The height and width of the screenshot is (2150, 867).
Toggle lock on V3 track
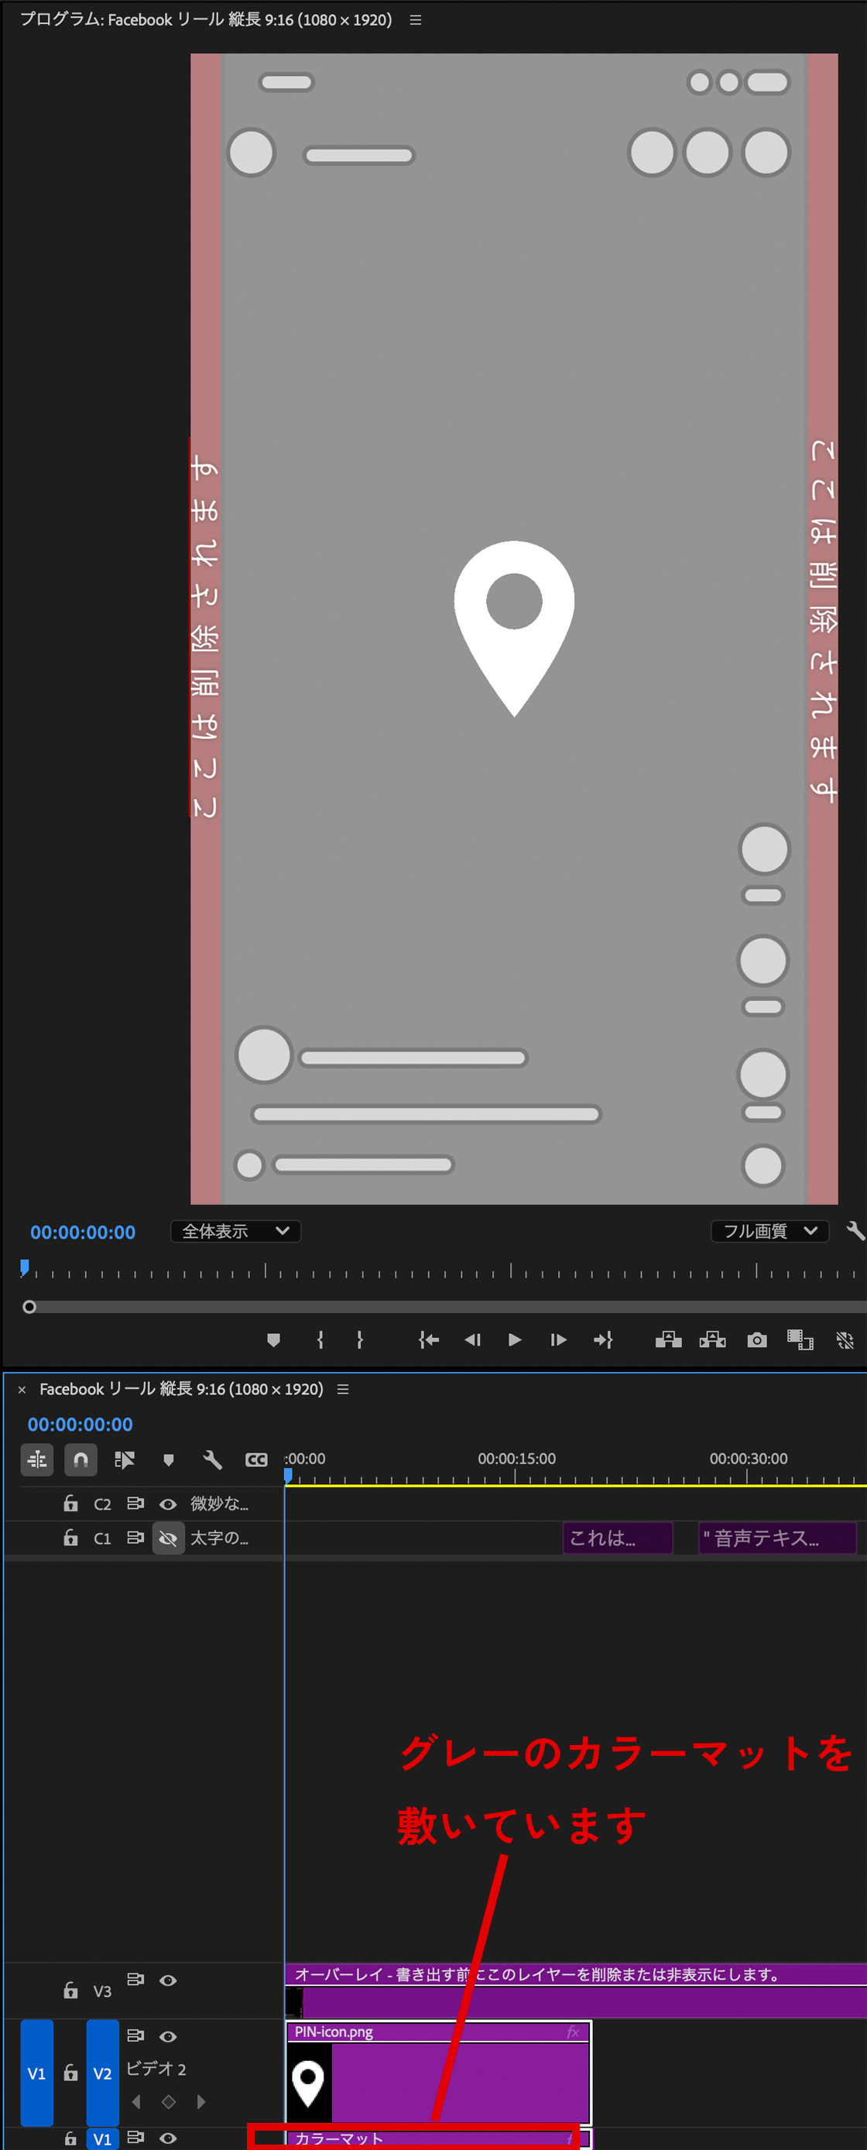(71, 1991)
